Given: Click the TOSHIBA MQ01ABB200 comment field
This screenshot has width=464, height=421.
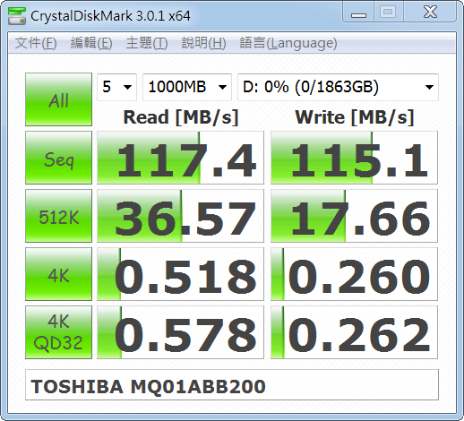Looking at the screenshot, I should pyautogui.click(x=232, y=385).
